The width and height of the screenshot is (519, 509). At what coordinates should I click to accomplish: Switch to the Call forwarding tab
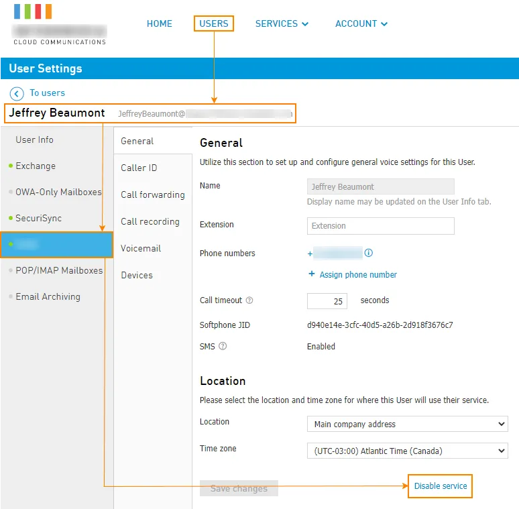click(153, 195)
